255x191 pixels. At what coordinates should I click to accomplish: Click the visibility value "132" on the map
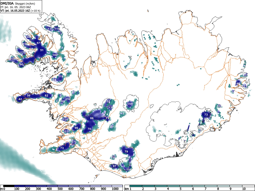tap(23, 53)
